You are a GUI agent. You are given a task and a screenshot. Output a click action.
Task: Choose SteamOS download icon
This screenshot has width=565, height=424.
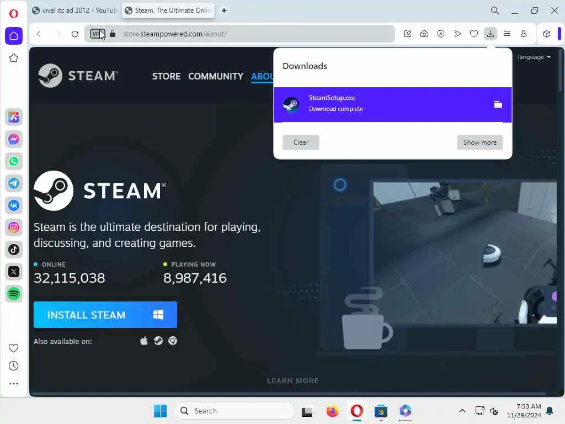coord(158,341)
